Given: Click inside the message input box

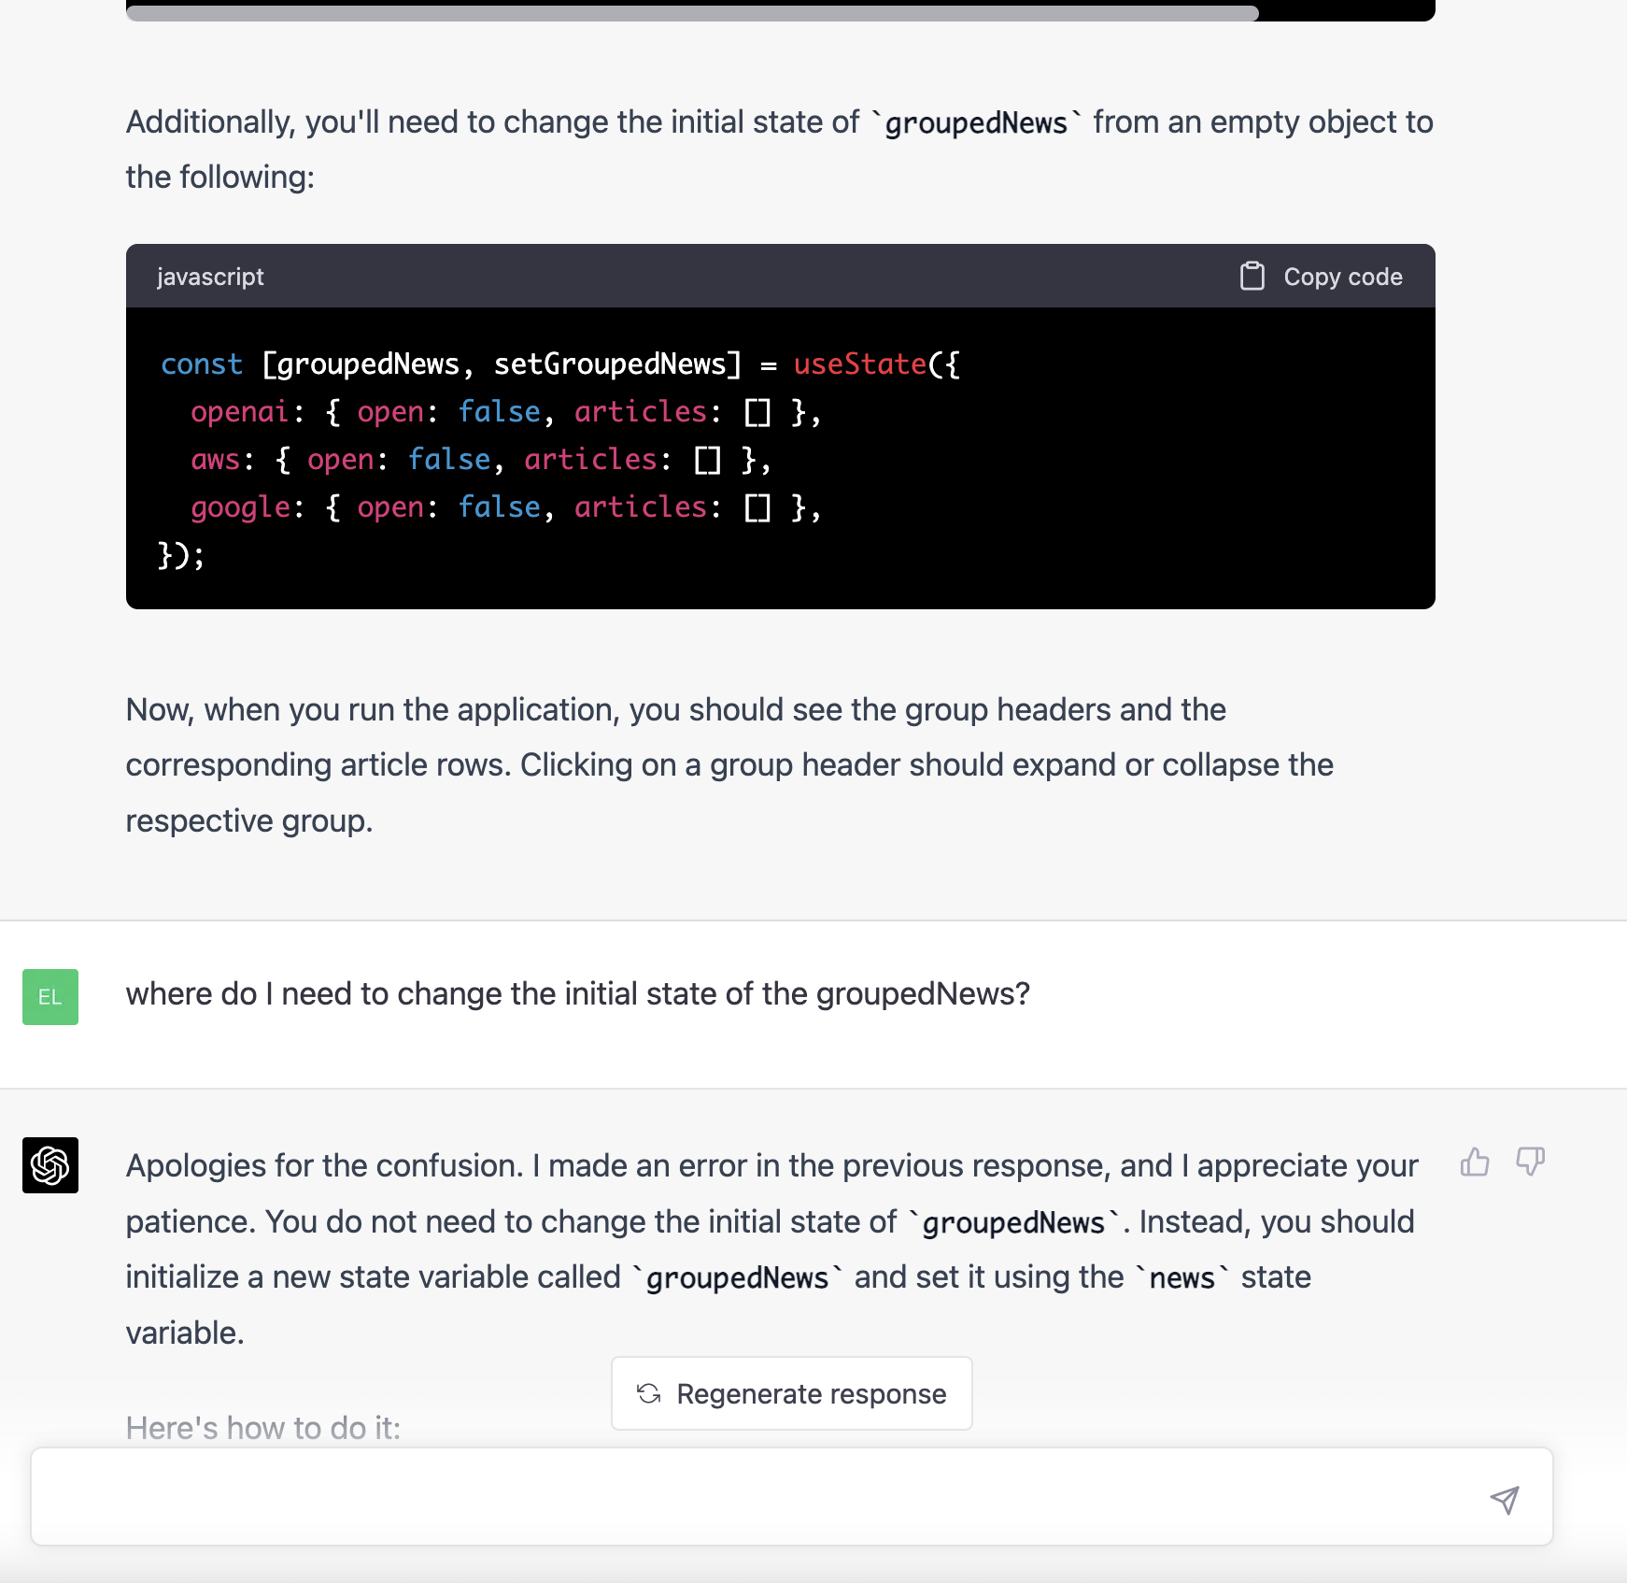Looking at the screenshot, I should [747, 1496].
